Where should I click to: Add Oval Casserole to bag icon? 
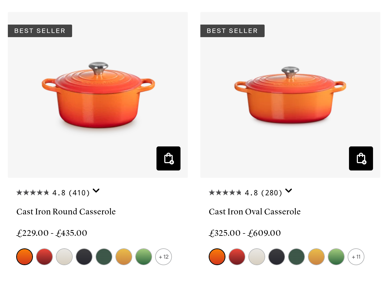(361, 158)
